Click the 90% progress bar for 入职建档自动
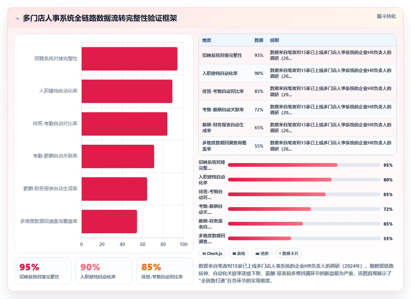 pos(304,180)
